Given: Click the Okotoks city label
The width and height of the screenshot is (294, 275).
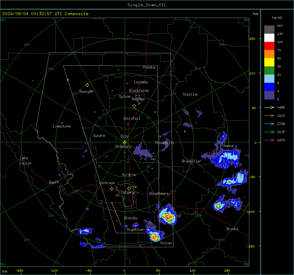Looking at the screenshot, I should coord(131,218).
